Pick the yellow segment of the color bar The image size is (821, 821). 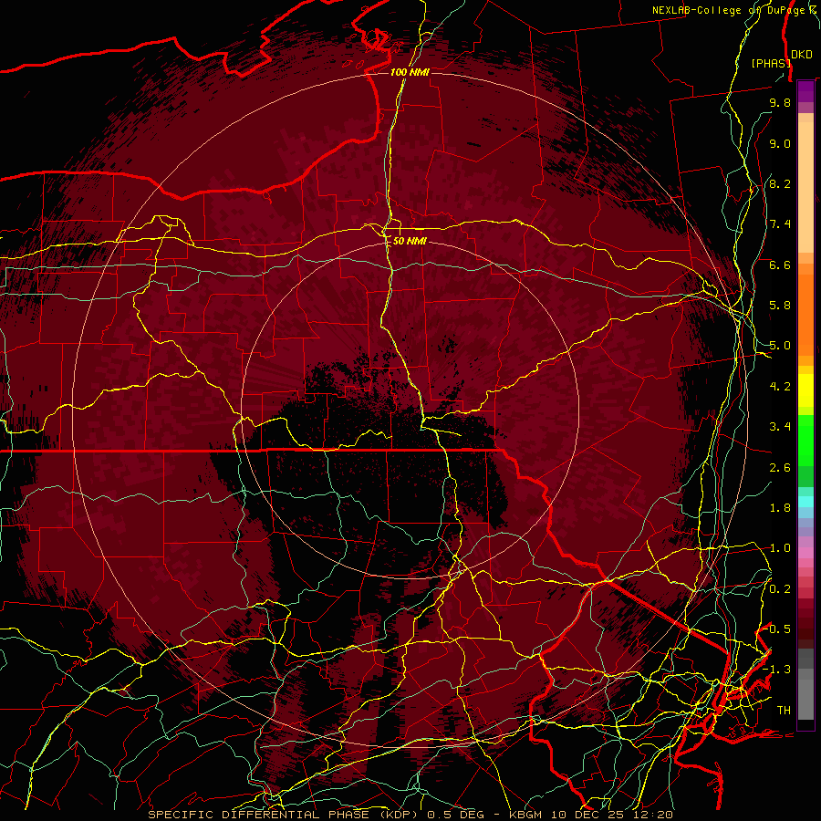pyautogui.click(x=805, y=390)
